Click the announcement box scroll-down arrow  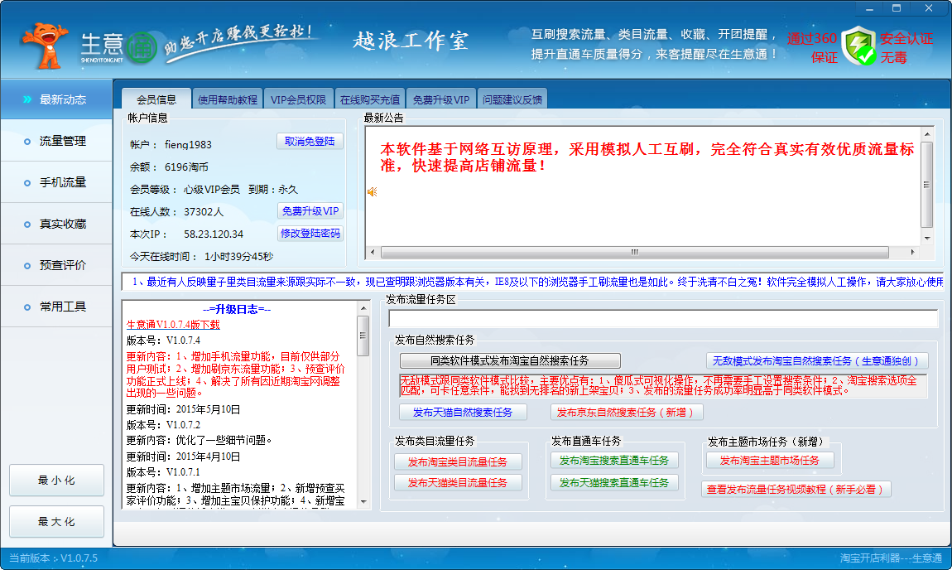pyautogui.click(x=926, y=239)
